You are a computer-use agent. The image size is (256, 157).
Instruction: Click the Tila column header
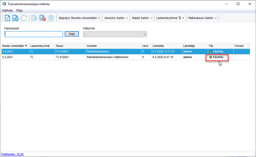click(221, 46)
